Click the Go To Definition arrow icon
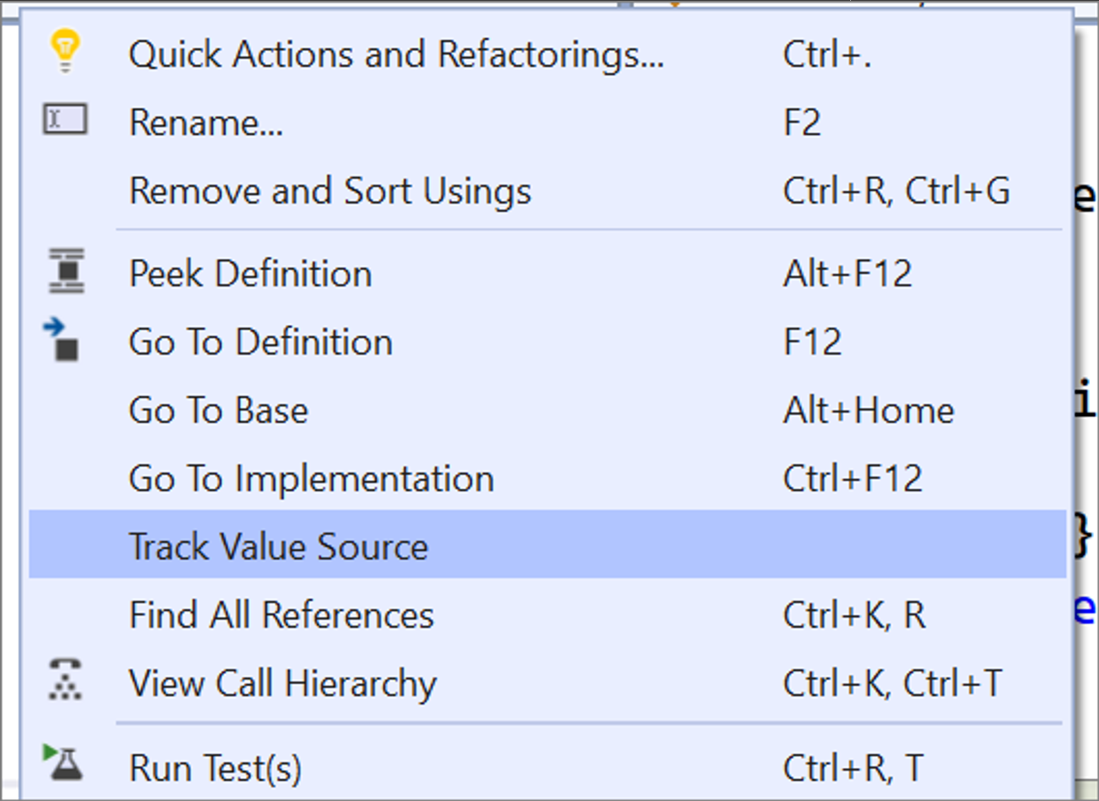Screen dimensions: 1099x801 click(x=63, y=340)
